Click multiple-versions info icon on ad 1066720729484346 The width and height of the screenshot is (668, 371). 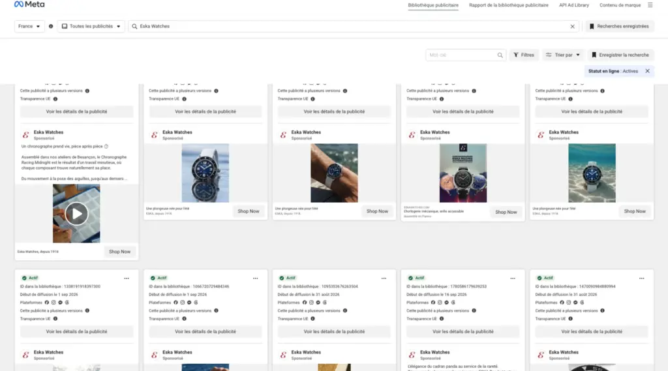coord(216,310)
